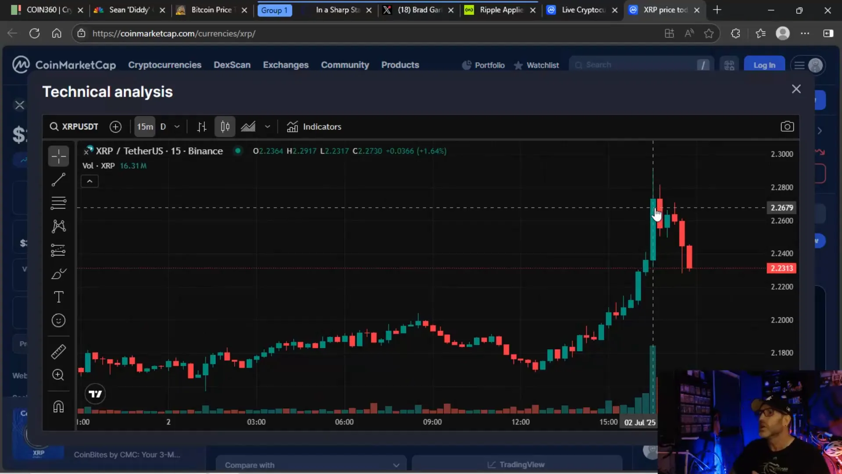Screen dimensions: 842x474
Task: Select the 15m timeframe
Action: click(x=145, y=127)
